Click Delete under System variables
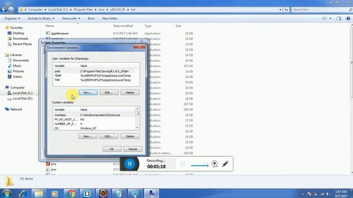 coord(130,136)
